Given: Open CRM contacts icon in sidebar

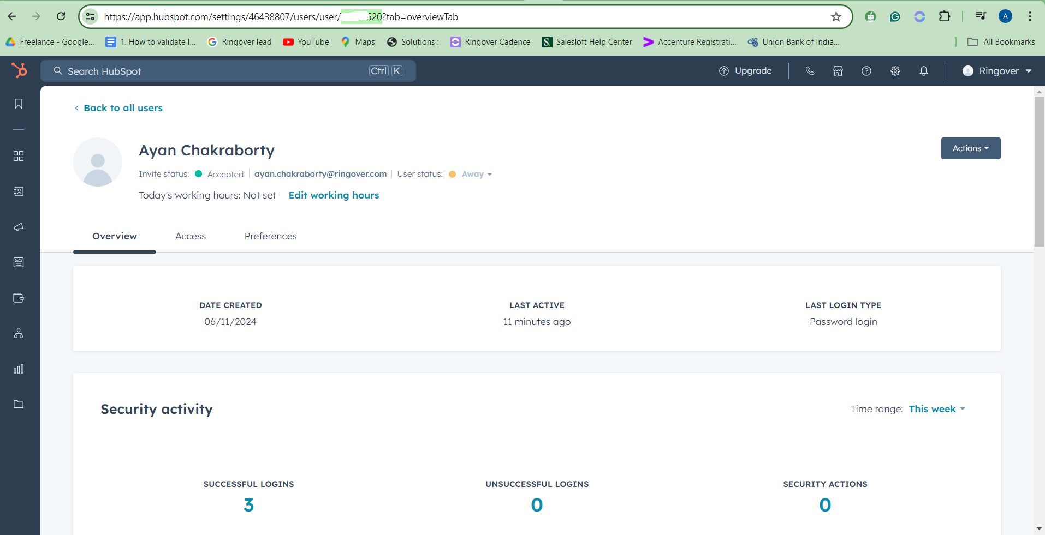Looking at the screenshot, I should (19, 191).
